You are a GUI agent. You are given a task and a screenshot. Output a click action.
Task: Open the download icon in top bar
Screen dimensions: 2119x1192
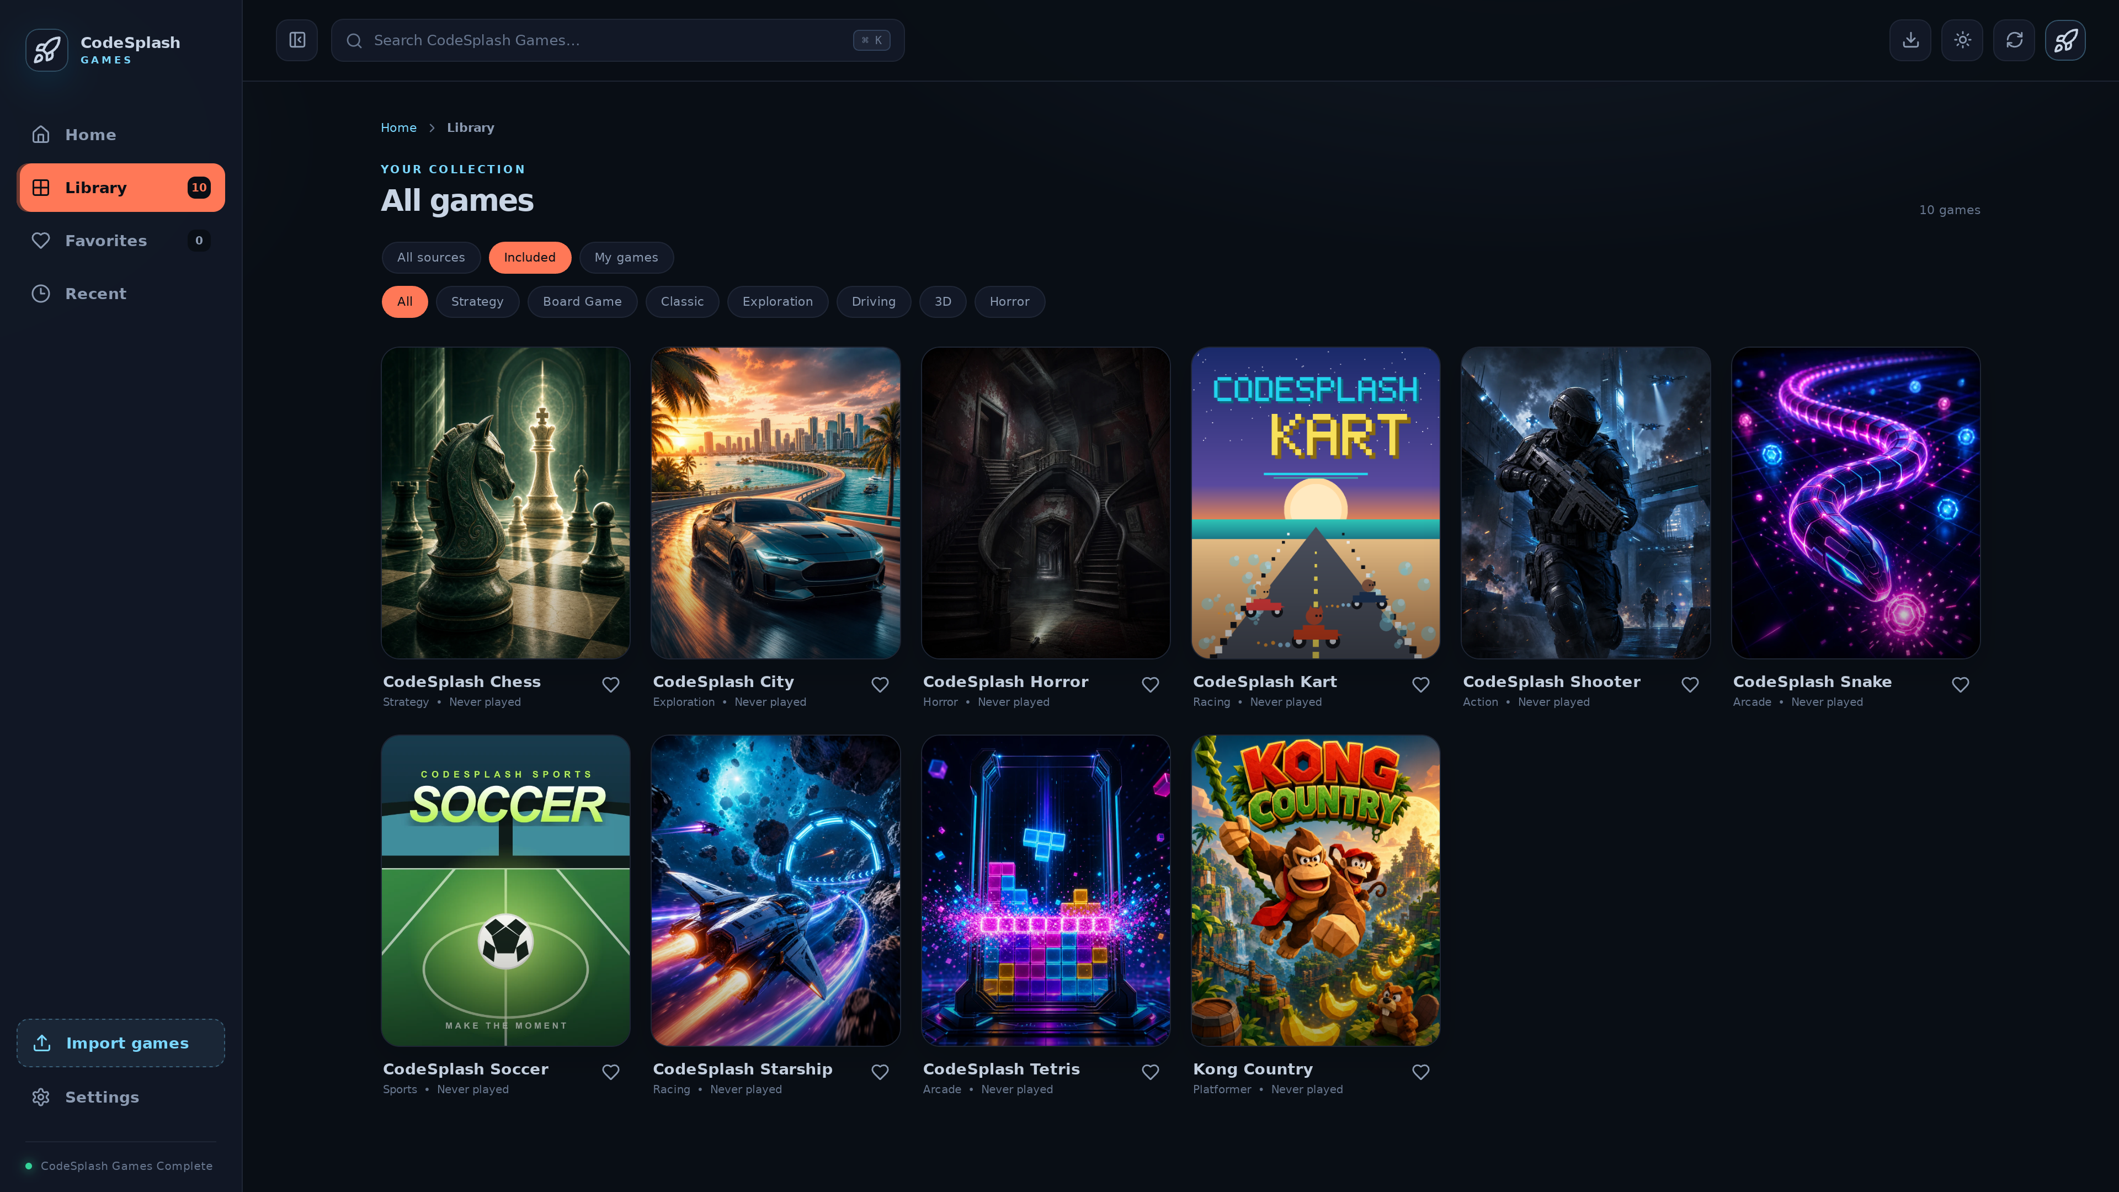(1910, 40)
